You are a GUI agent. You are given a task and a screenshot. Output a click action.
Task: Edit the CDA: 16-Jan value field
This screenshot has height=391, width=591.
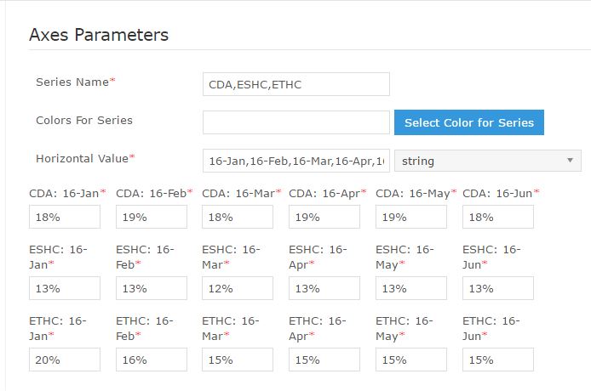[65, 217]
